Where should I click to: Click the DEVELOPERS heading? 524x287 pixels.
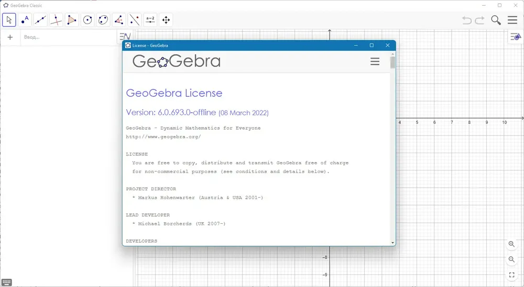[141, 241]
